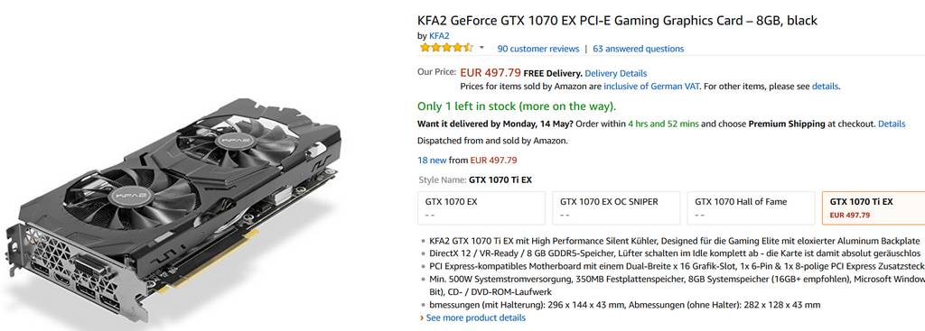
Task: Click the graphics card product image
Action: tap(176, 211)
